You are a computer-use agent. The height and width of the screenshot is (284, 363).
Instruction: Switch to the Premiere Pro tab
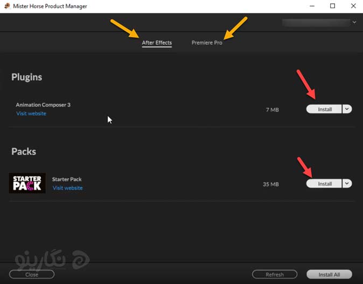pyautogui.click(x=207, y=43)
